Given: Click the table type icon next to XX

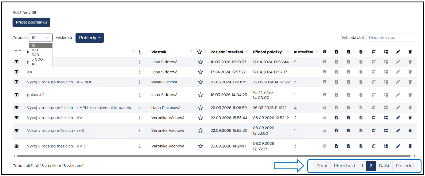Looking at the screenshot, I should pos(17,72).
